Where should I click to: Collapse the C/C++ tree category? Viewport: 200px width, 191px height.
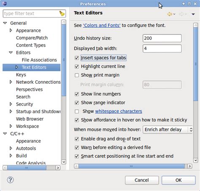(5, 133)
